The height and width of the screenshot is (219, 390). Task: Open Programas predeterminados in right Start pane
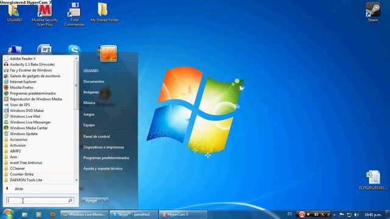(106, 158)
